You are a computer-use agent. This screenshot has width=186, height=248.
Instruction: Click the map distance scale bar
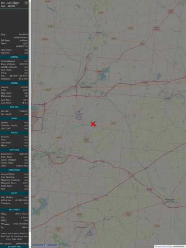click(45, 245)
